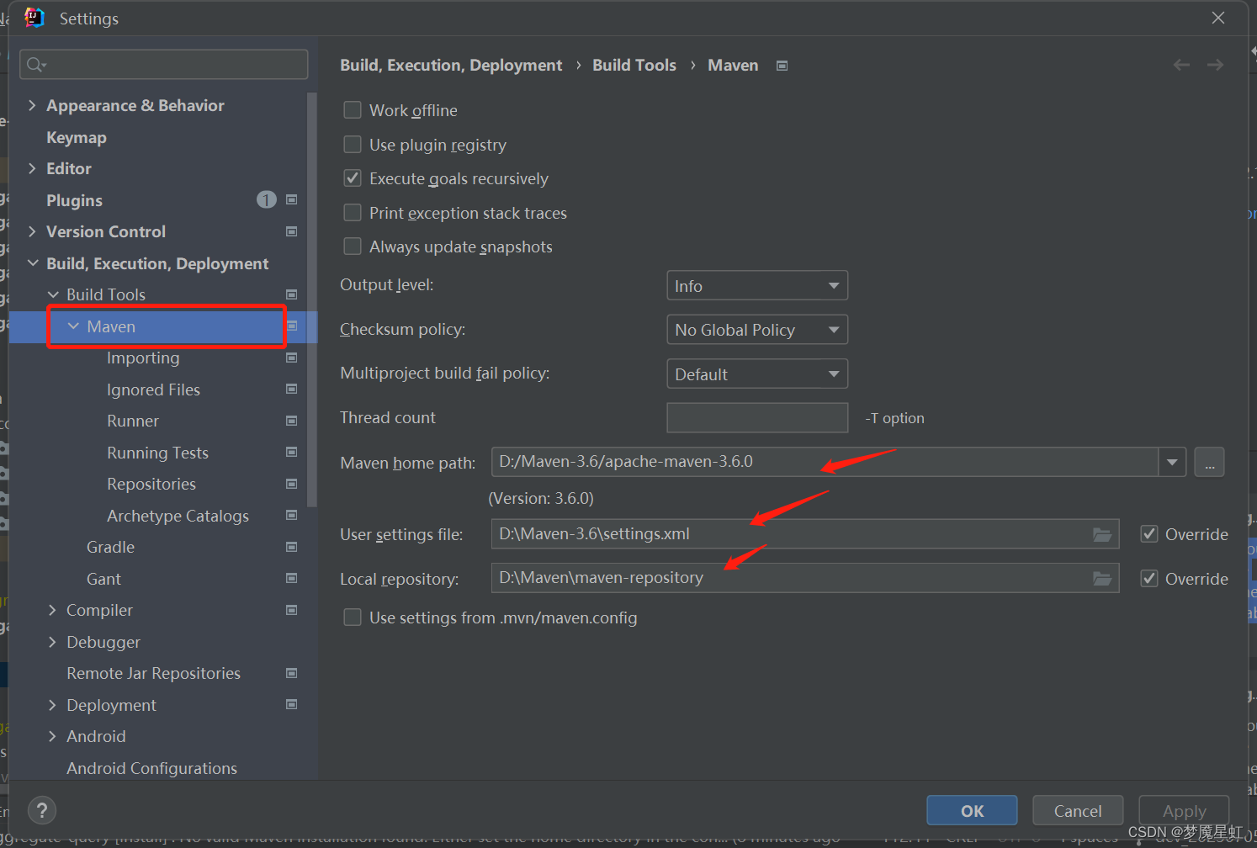Click the Apply button

pyautogui.click(x=1184, y=811)
